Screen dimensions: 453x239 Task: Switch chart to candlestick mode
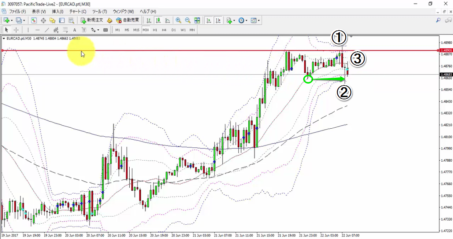click(x=158, y=21)
